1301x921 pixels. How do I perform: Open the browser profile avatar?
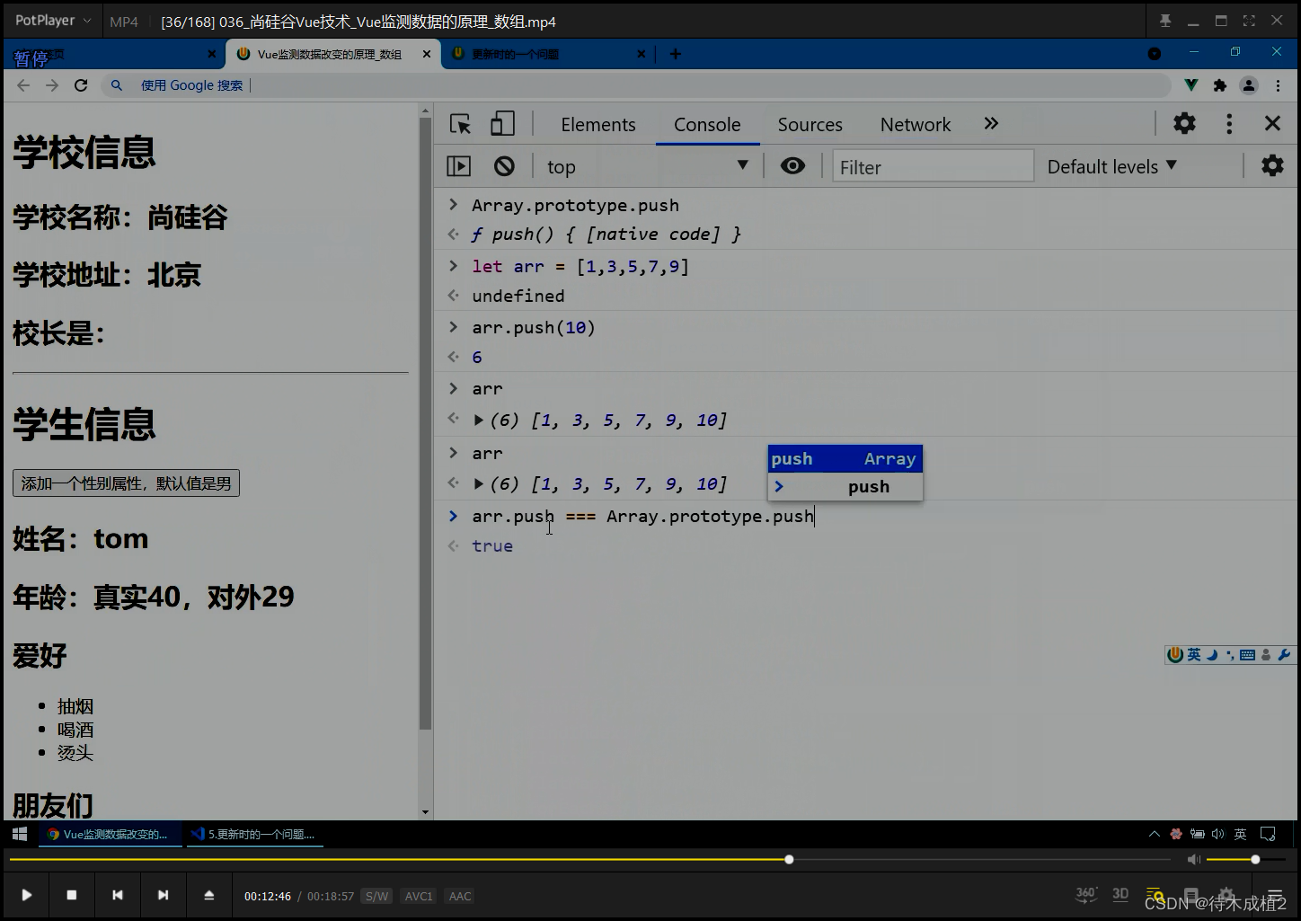tap(1249, 85)
